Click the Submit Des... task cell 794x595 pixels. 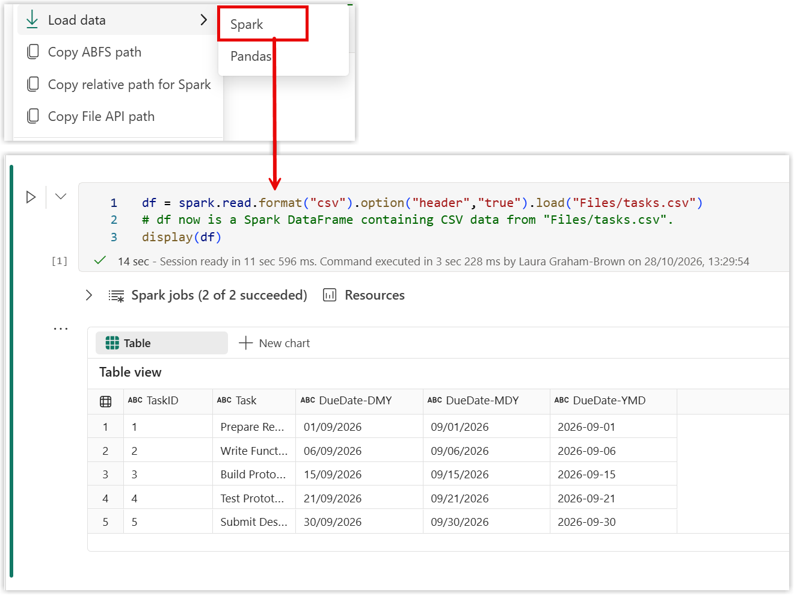tap(254, 522)
